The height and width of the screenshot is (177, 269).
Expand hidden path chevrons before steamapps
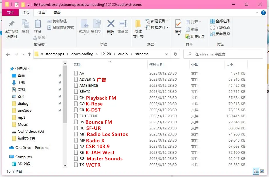point(42,54)
